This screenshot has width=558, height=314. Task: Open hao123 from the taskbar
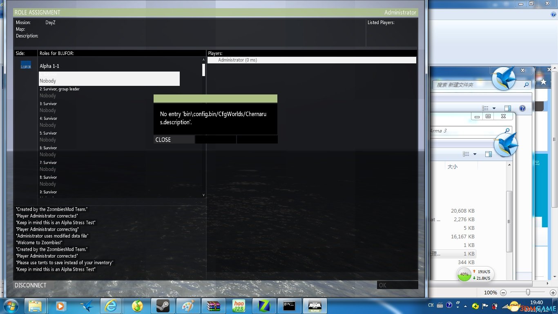[x=239, y=305]
